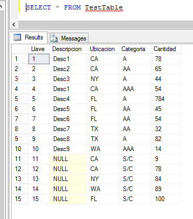Click the Desc7 cell
Screen dimensions: 193x219
(x=68, y=129)
